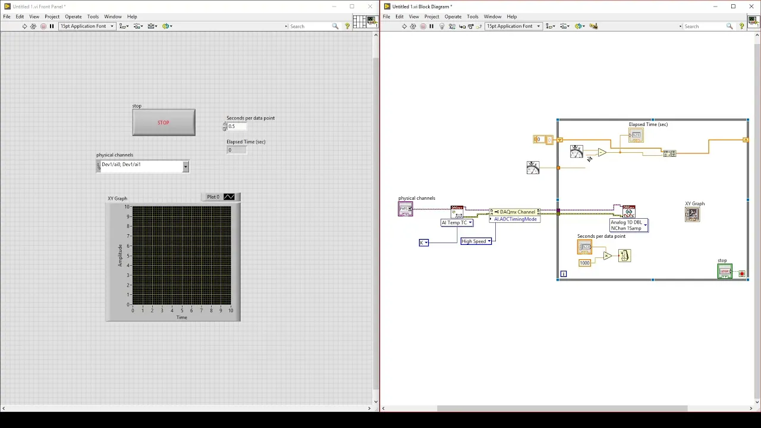The height and width of the screenshot is (428, 761).
Task: Toggle the STOP button on front panel
Action: click(163, 122)
